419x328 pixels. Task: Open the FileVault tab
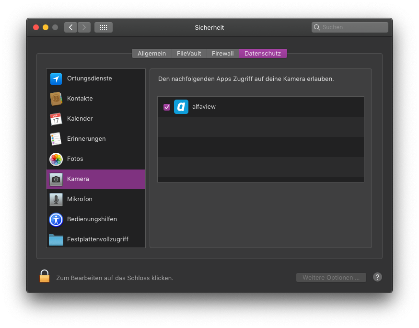point(189,54)
